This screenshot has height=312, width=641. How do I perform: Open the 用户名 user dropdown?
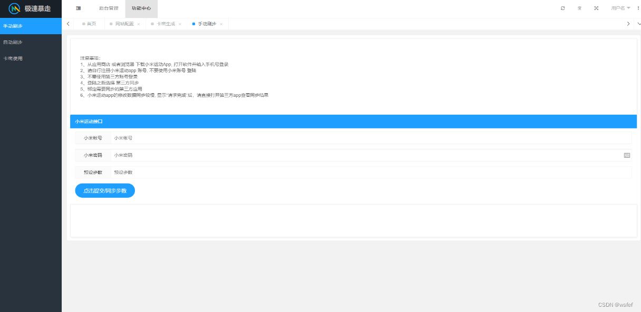pyautogui.click(x=620, y=8)
